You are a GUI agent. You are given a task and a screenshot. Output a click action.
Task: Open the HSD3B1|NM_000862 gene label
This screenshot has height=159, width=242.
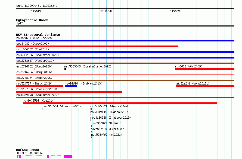click(30, 153)
